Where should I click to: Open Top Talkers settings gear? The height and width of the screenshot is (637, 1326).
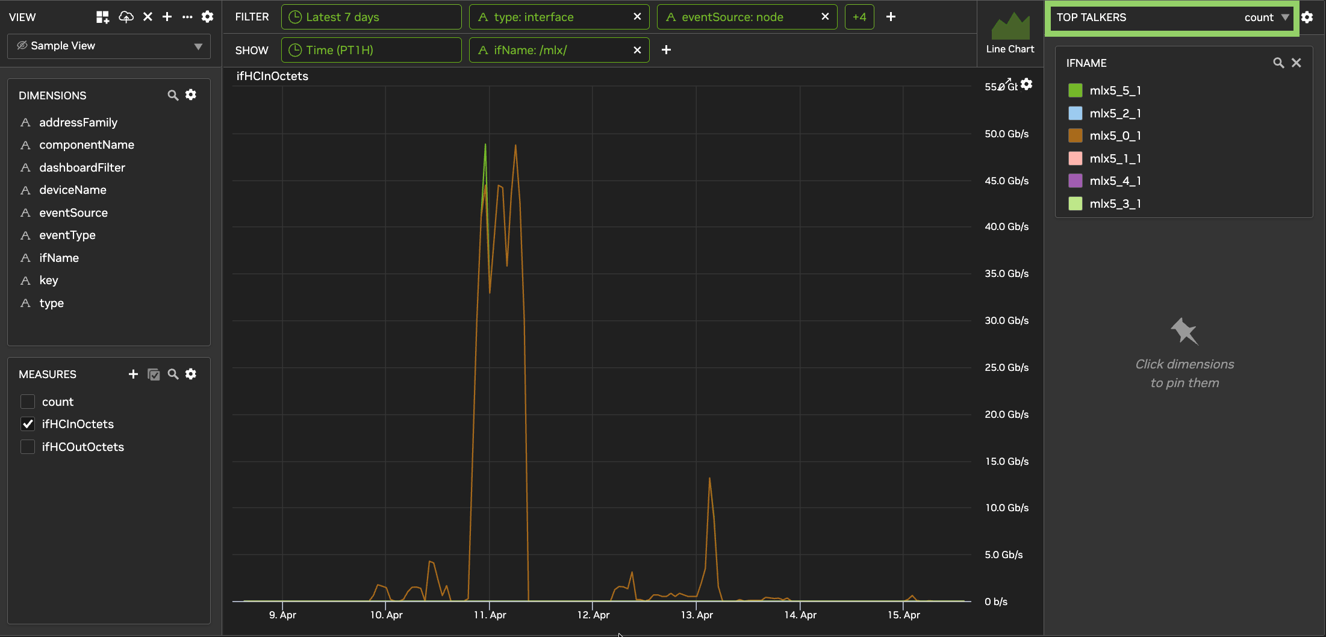tap(1307, 17)
